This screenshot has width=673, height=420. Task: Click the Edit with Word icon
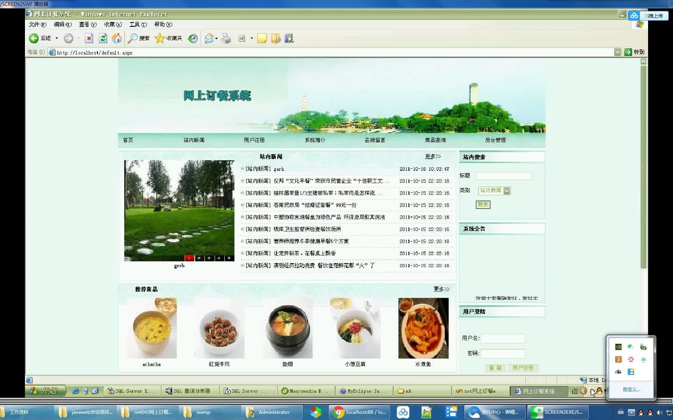click(x=242, y=38)
